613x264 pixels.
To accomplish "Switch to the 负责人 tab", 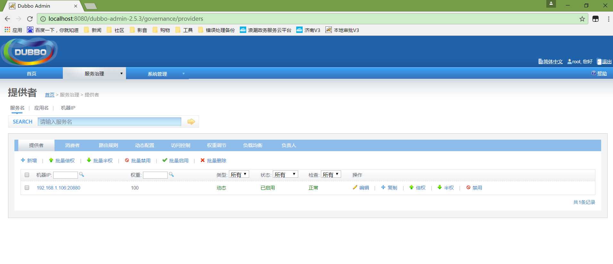I will click(289, 145).
